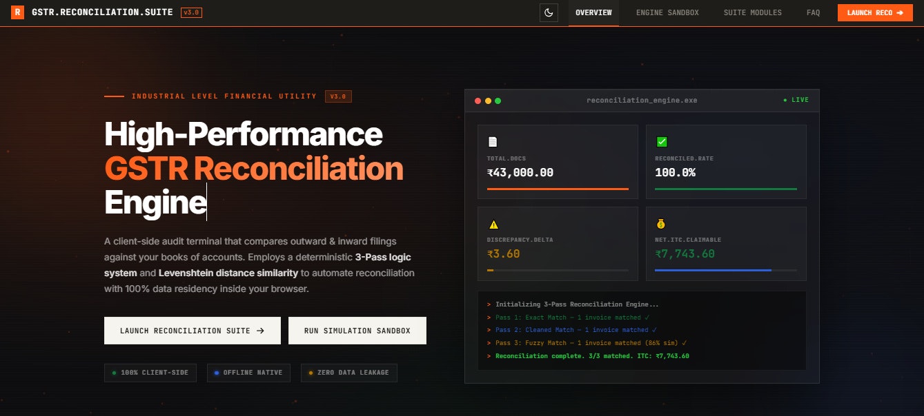Image resolution: width=924 pixels, height=416 pixels.
Task: Click the Launch Reco button
Action: point(875,12)
